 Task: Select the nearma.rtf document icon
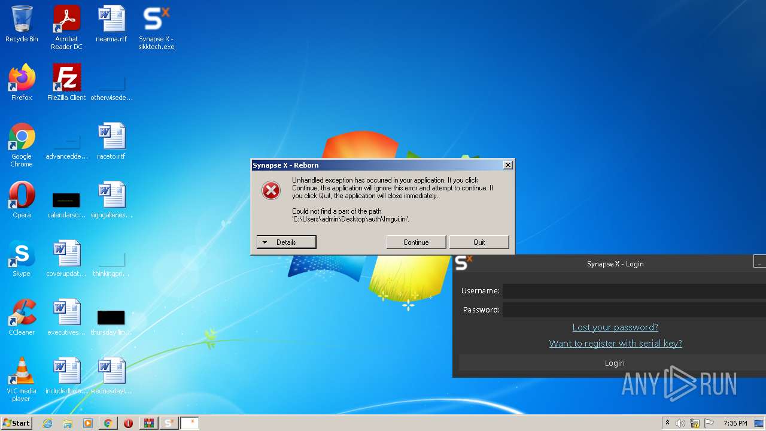[111, 25]
